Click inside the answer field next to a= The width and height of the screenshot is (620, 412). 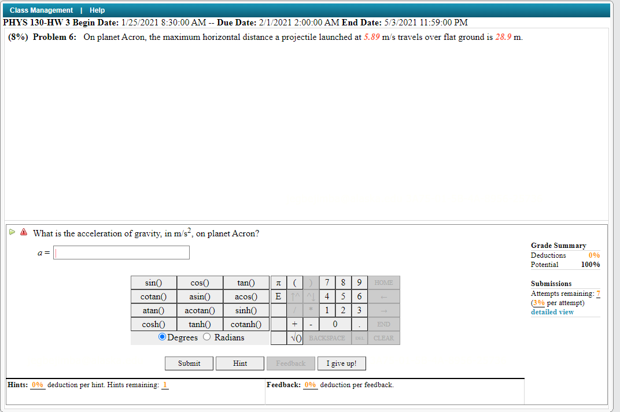pos(121,253)
